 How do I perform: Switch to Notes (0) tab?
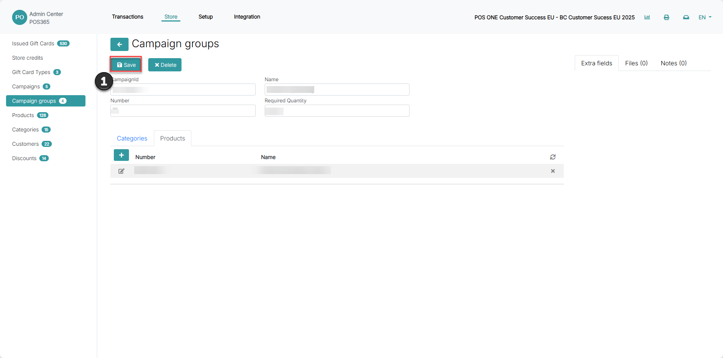(673, 63)
